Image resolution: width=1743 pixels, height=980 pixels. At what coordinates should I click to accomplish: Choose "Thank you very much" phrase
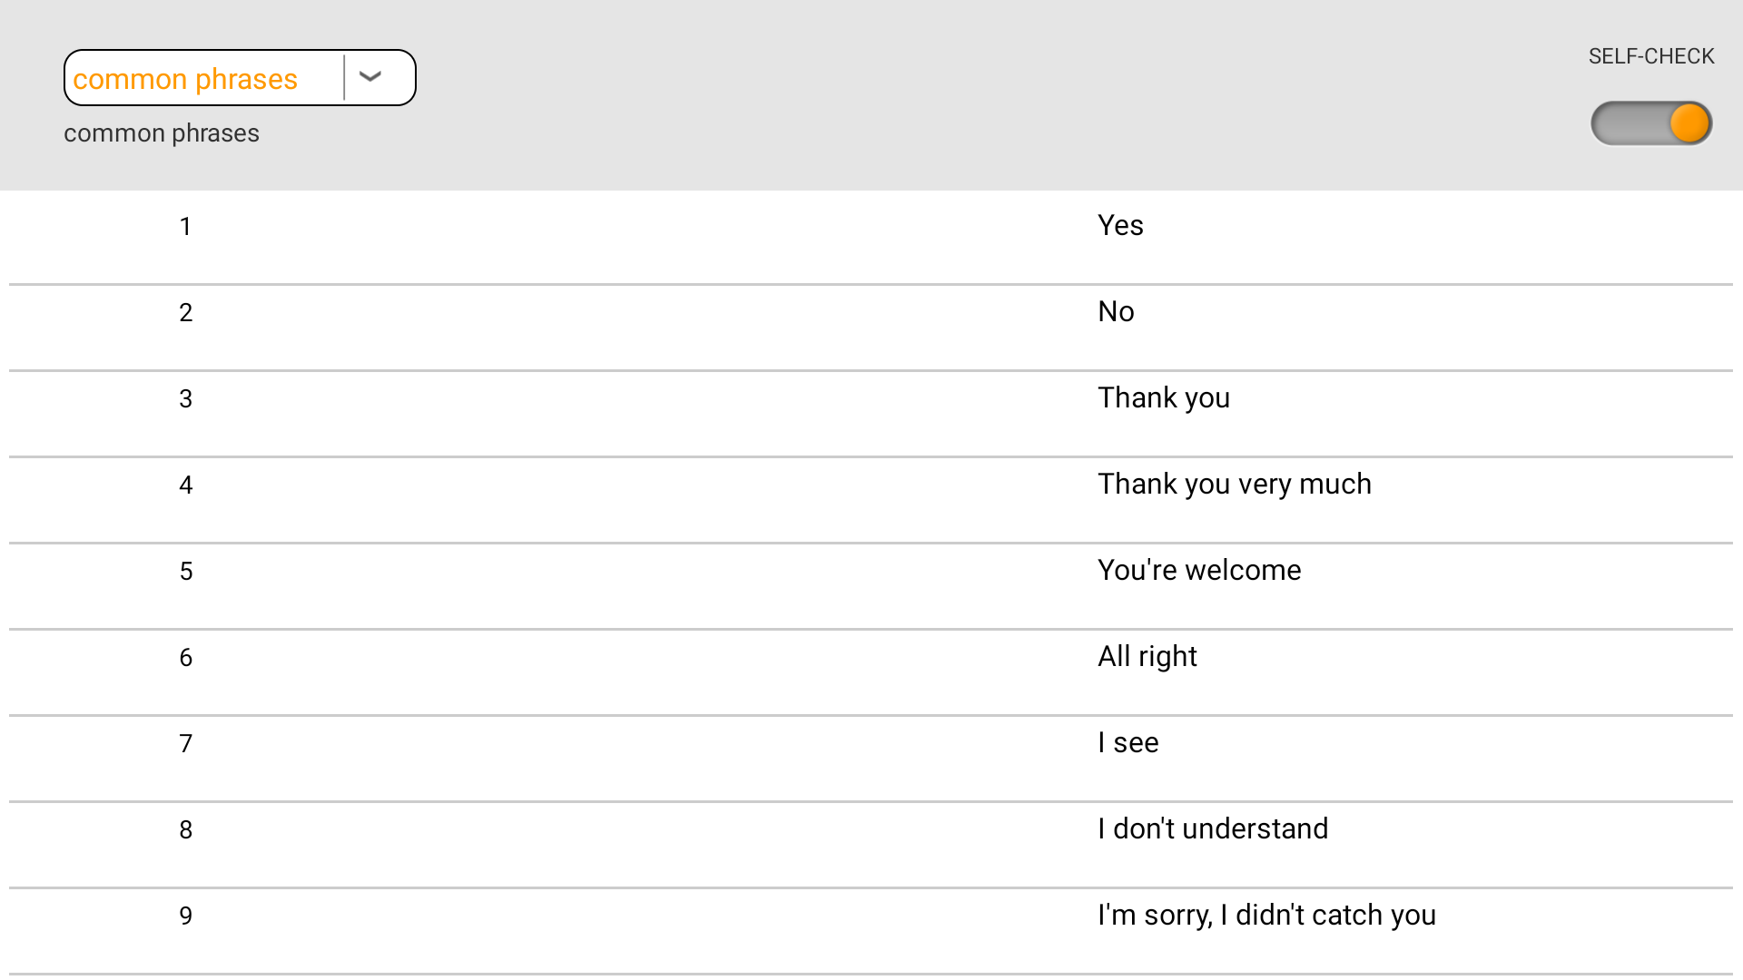[1234, 485]
